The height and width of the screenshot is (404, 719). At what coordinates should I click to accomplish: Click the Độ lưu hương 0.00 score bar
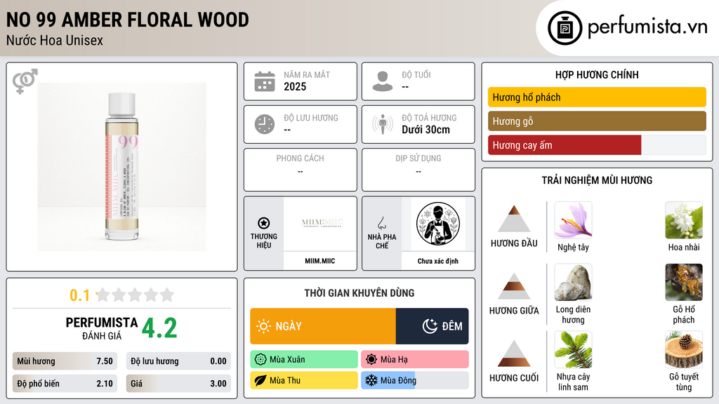tap(178, 361)
